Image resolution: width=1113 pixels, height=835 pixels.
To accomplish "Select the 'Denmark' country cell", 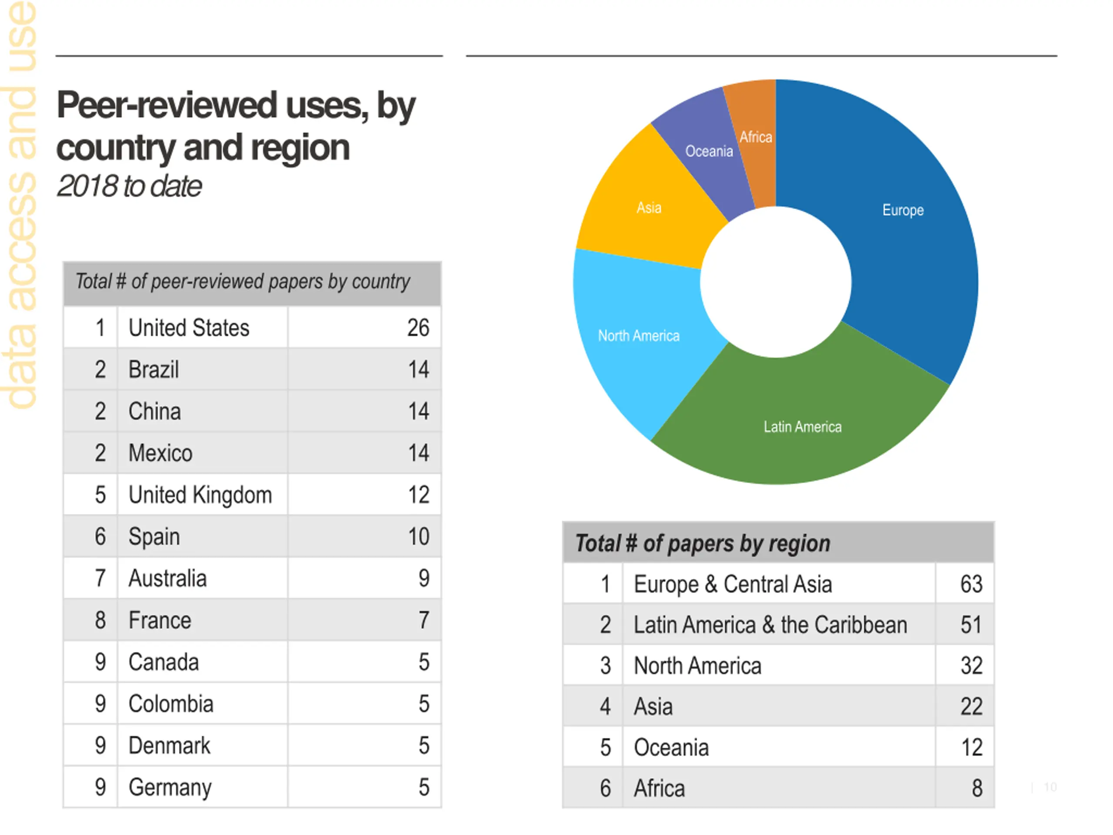I will (203, 745).
